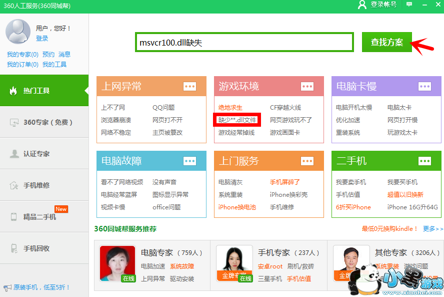This screenshot has height=297, width=444.
Task: Open more options for 二手机
Action: click(x=424, y=161)
